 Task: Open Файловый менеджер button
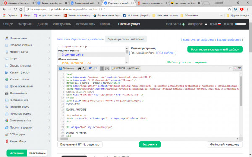(225, 144)
